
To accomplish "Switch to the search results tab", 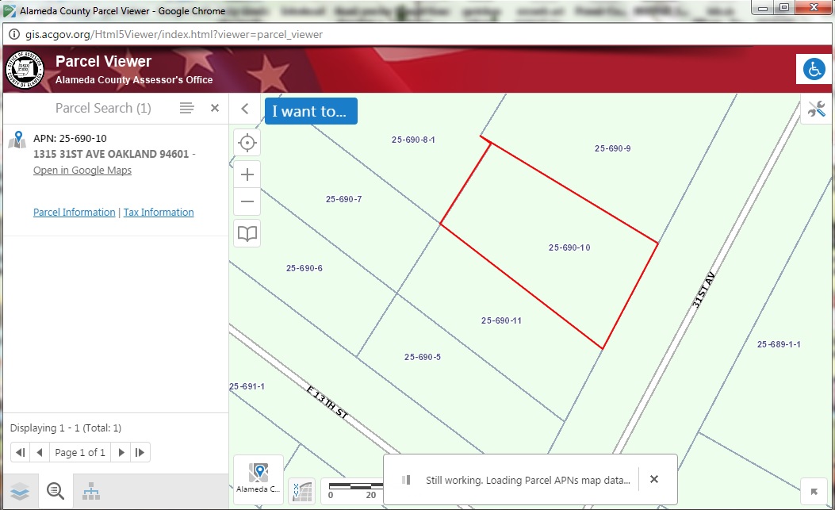I will click(56, 491).
